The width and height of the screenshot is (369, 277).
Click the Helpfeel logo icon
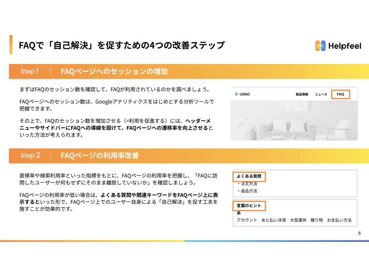[x=320, y=46]
